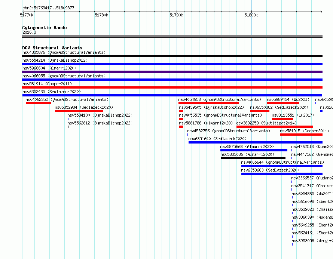Click chr2:51769417..51809377 coordinates text
The width and height of the screenshot is (333, 259).
click(x=48, y=8)
